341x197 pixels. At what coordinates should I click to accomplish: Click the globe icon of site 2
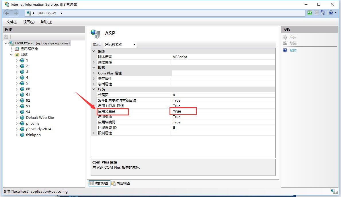tap(22, 66)
